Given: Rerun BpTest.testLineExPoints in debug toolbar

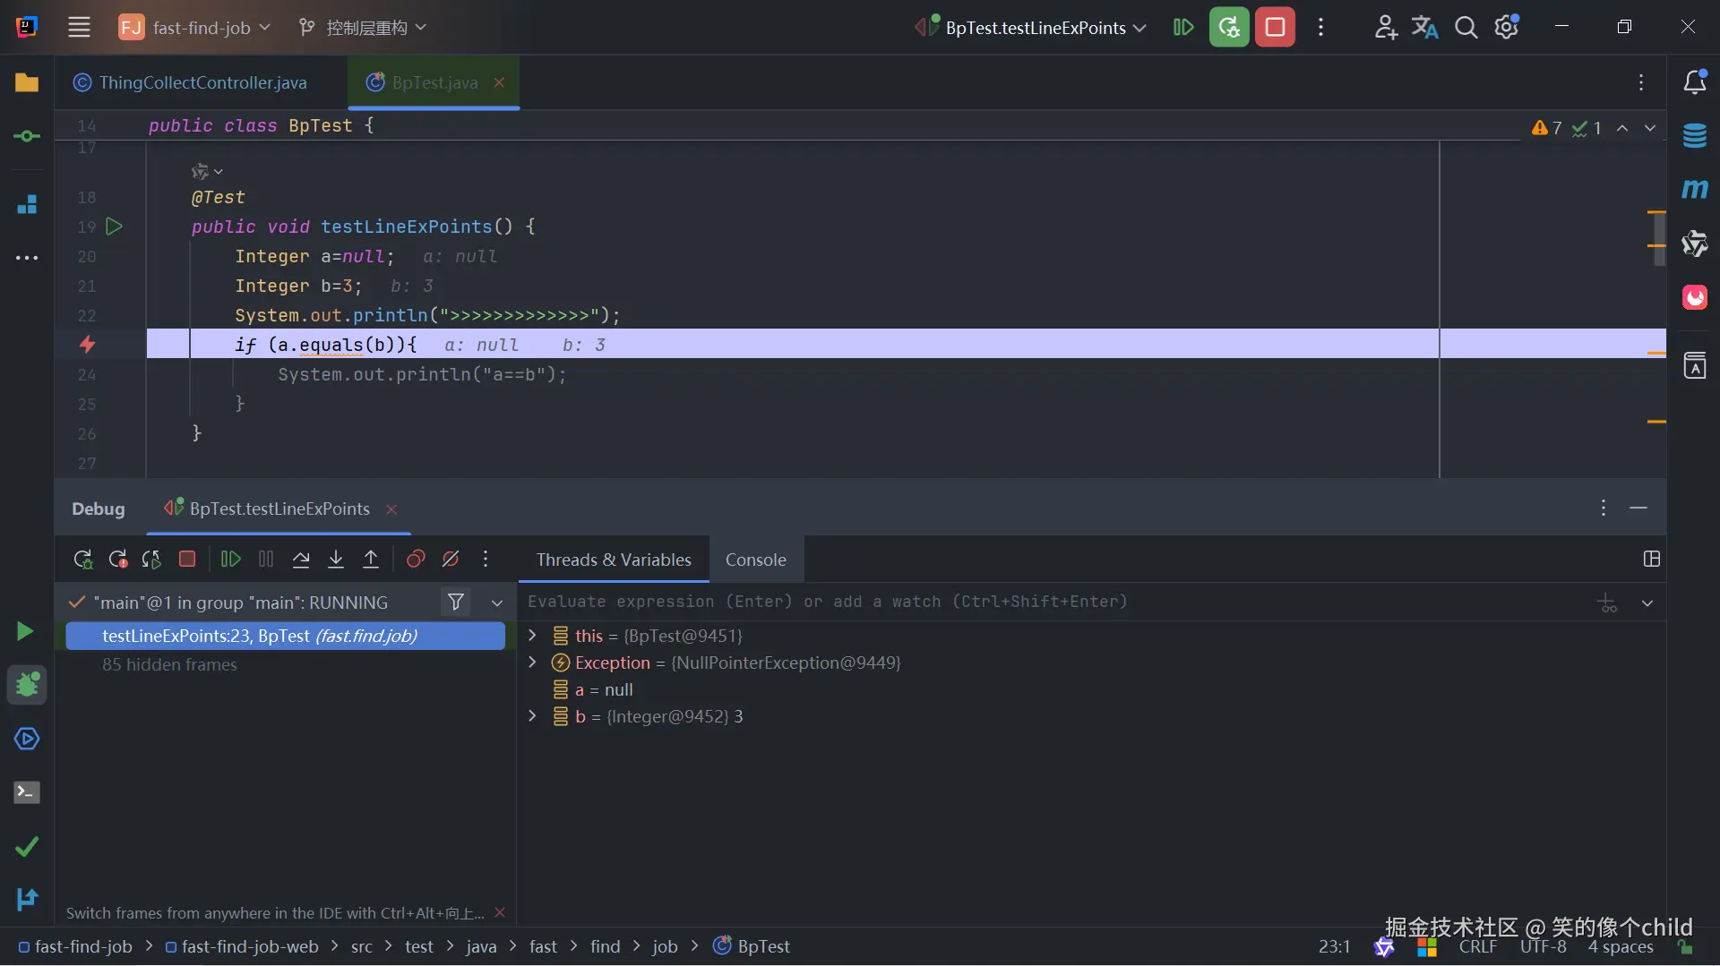Looking at the screenshot, I should click(82, 560).
